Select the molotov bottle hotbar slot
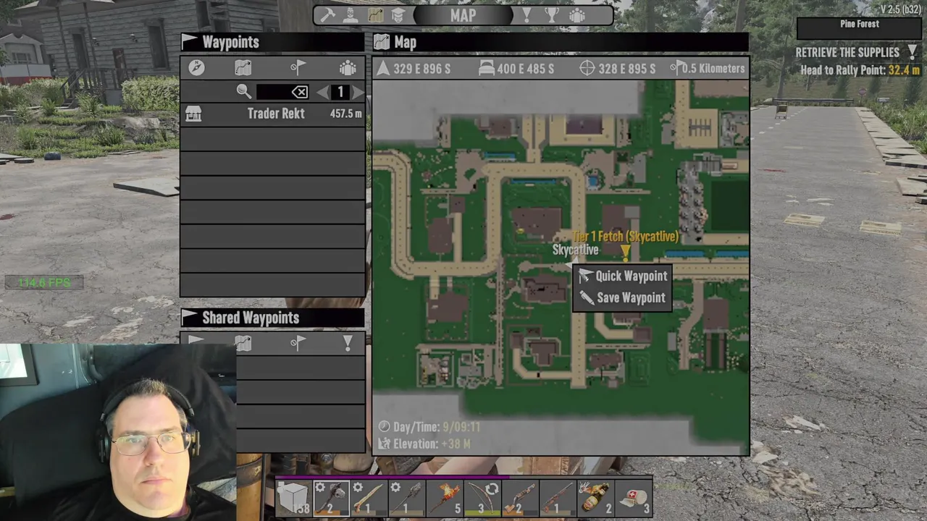This screenshot has height=521, width=927. 596,499
